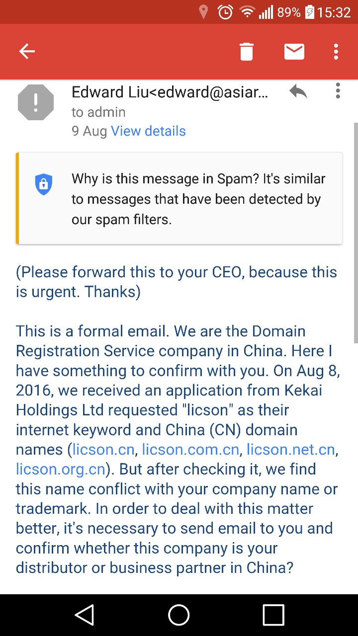Delete this email with trash icon
358x636 pixels.
[x=247, y=51]
